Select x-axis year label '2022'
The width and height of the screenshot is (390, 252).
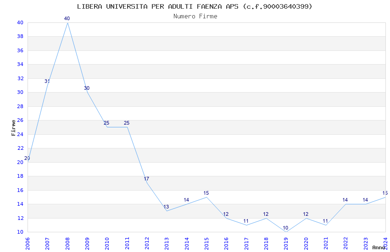[x=346, y=243]
